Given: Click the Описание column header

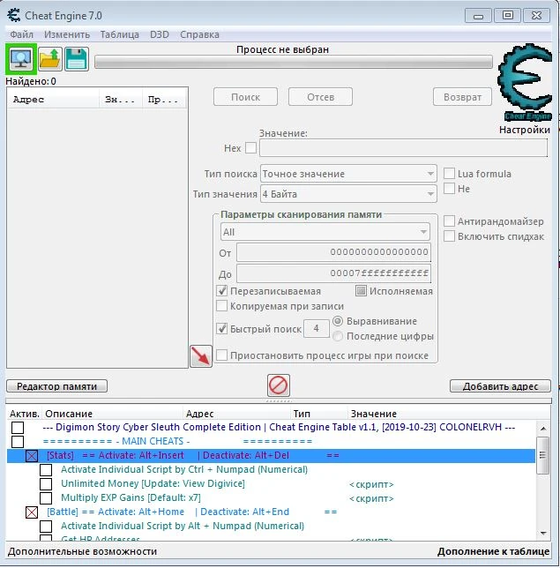Looking at the screenshot, I should tap(112, 414).
